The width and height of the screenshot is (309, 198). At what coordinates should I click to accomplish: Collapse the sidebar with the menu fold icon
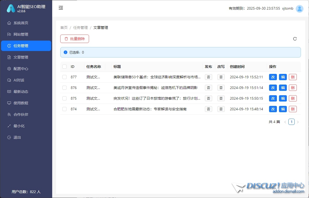(x=61, y=8)
